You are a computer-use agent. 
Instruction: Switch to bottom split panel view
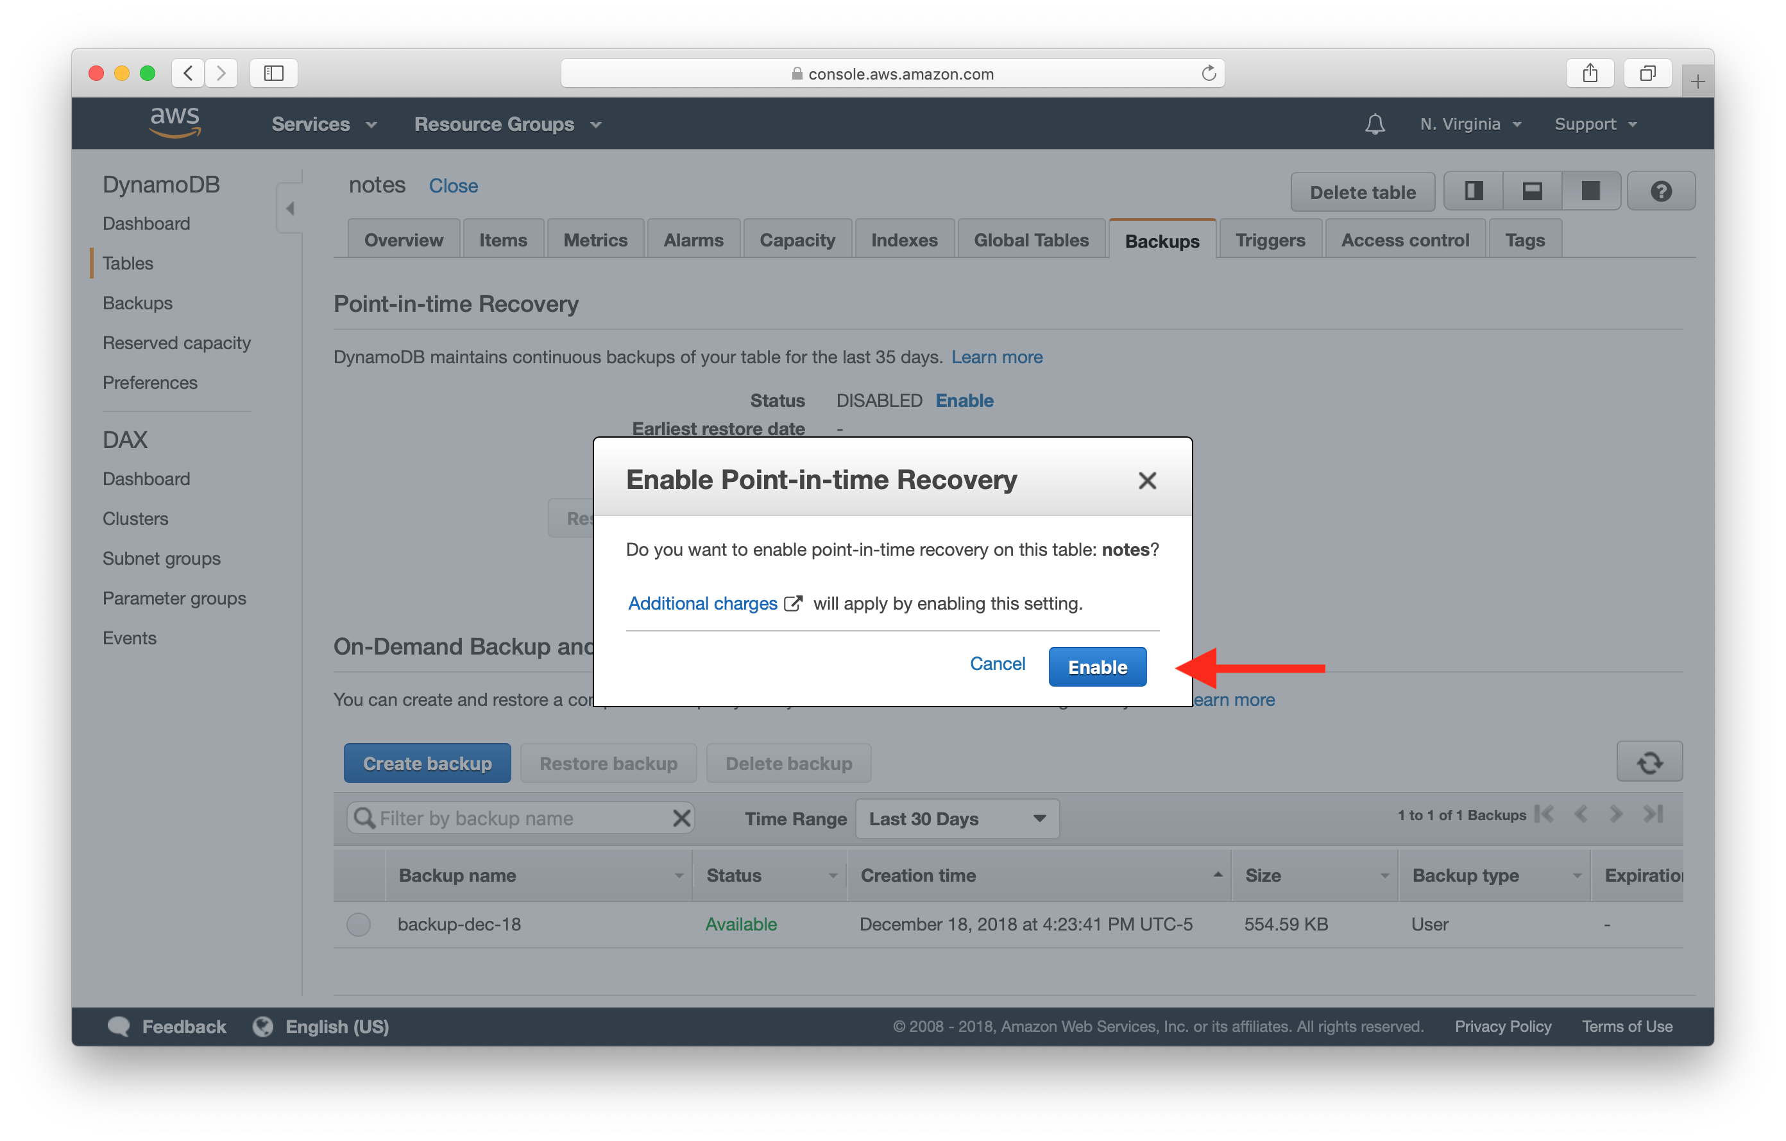coord(1531,191)
